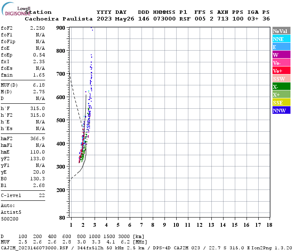Click the MUF table value 6.2
The image size is (293, 251).
point(125,242)
